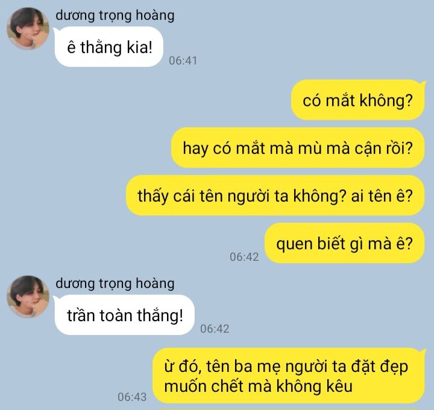Tap the "ừ đó, tên ba mẹ" yellow message

pos(289,376)
